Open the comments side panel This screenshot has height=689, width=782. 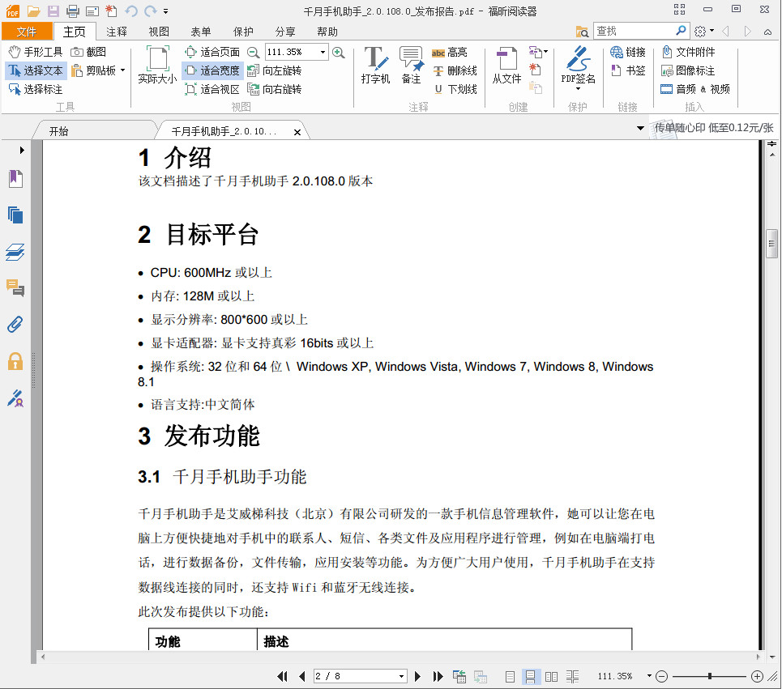[x=15, y=288]
